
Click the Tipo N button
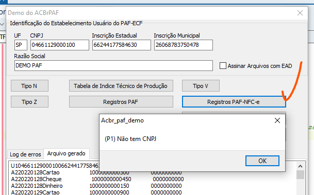29,86
